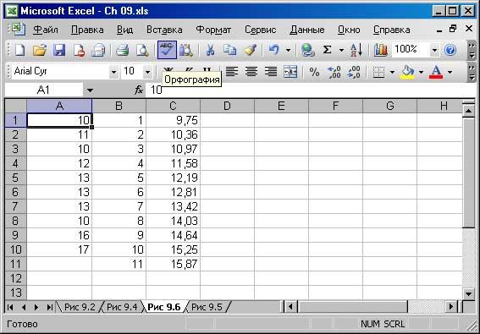The image size is (480, 334).
Task: Increase decimal places
Action: coord(334,72)
